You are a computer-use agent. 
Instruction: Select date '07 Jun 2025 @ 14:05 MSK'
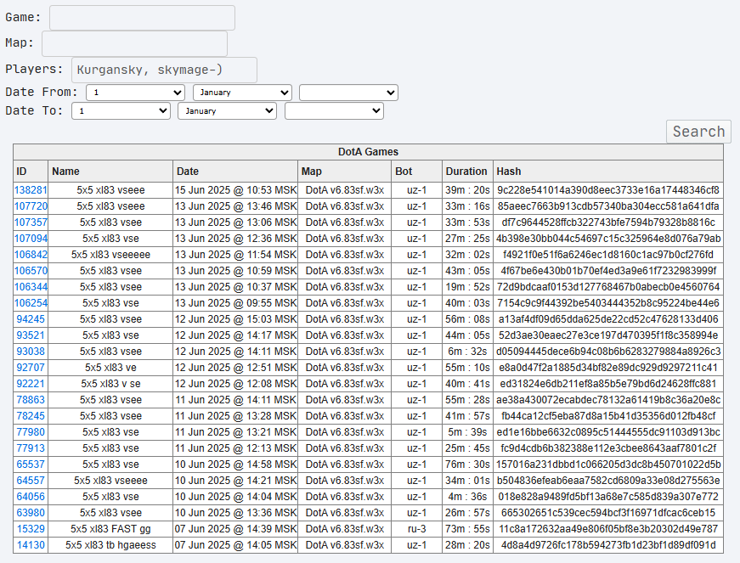pos(235,545)
